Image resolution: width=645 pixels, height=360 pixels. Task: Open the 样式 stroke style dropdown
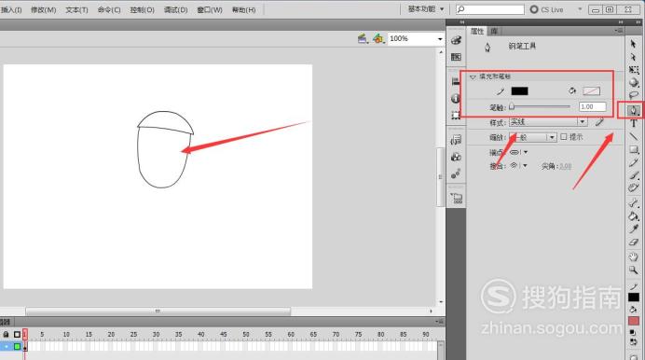click(x=548, y=122)
